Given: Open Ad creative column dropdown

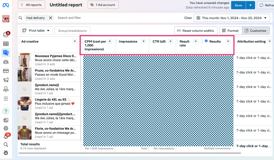Looking at the screenshot, I should point(75,41).
